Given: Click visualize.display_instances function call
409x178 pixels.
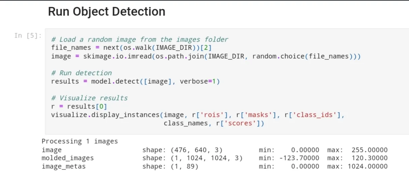Looking at the screenshot, I should pyautogui.click(x=105, y=115).
